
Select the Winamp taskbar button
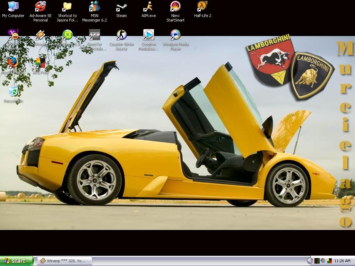[x=64, y=261]
